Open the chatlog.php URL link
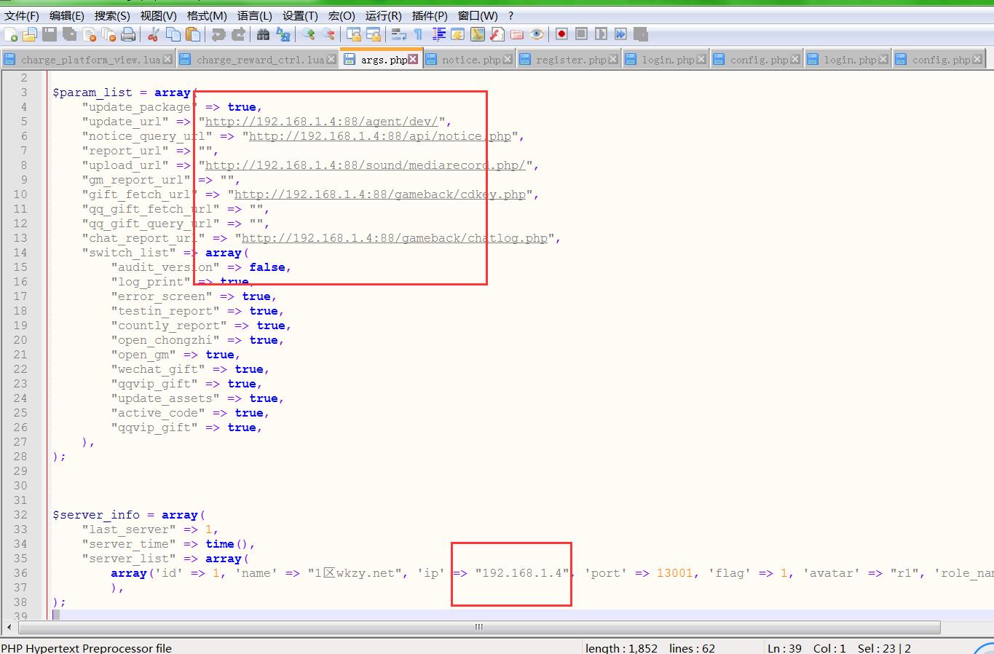This screenshot has height=654, width=994. (394, 238)
